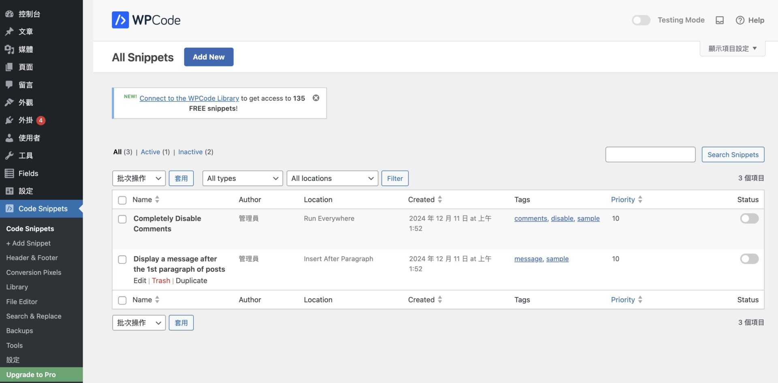Click top apply (套用) button

(x=181, y=178)
